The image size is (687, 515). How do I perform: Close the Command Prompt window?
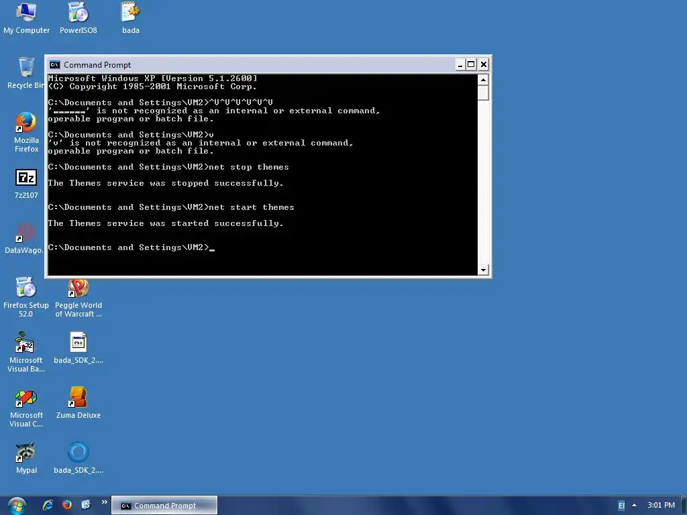[x=483, y=65]
